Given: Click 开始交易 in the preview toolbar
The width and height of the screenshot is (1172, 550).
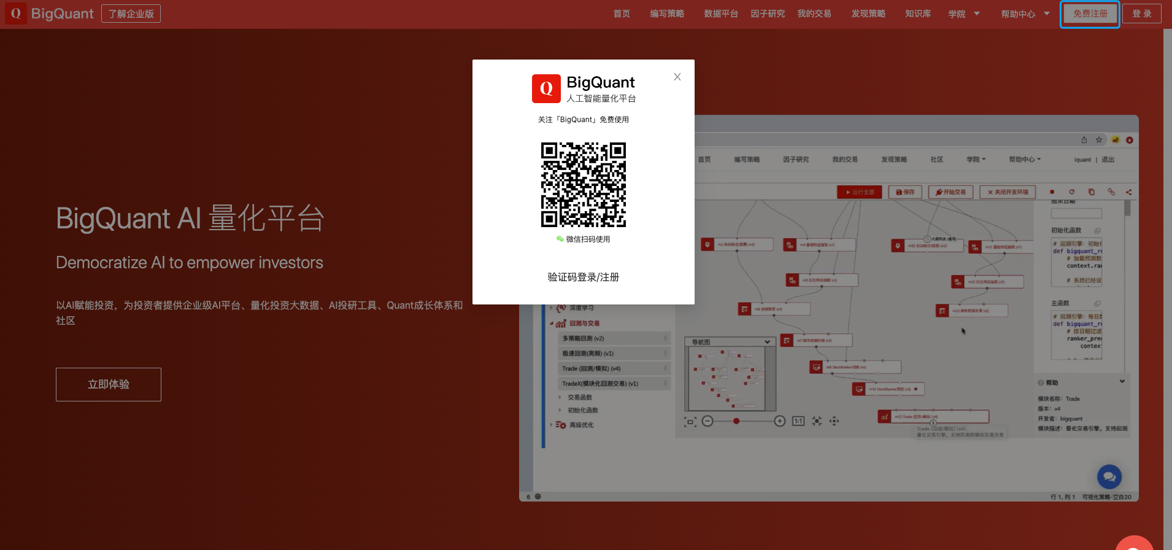Looking at the screenshot, I should [x=950, y=192].
